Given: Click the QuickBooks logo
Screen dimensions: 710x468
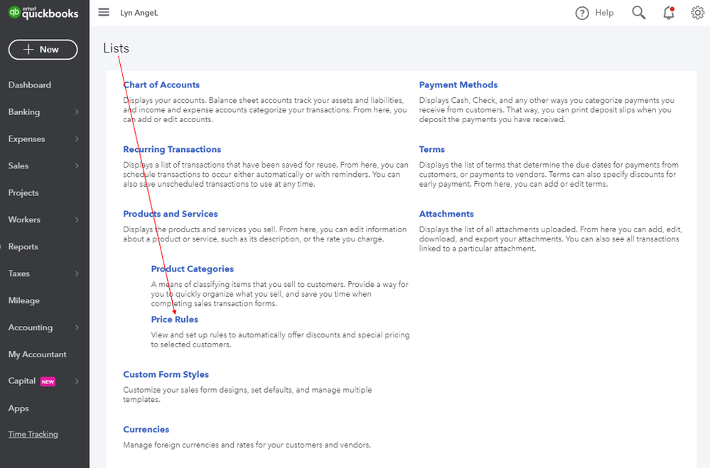Looking at the screenshot, I should tap(43, 13).
